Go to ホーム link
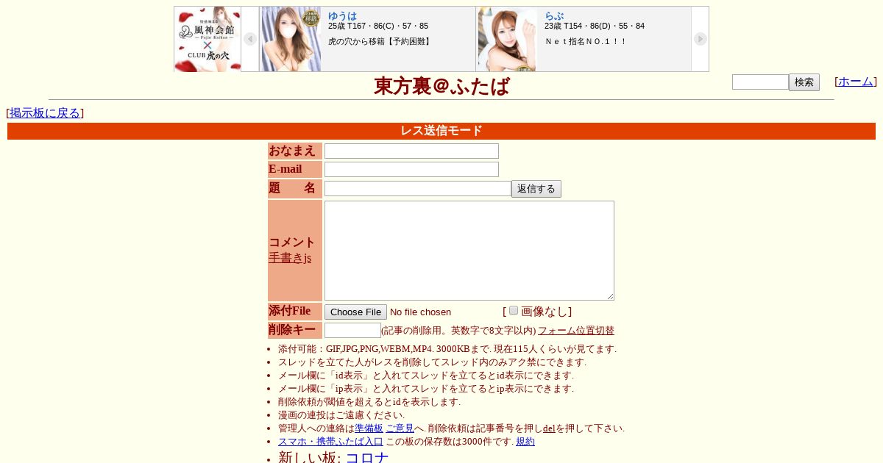This screenshot has height=463, width=883. 856,82
